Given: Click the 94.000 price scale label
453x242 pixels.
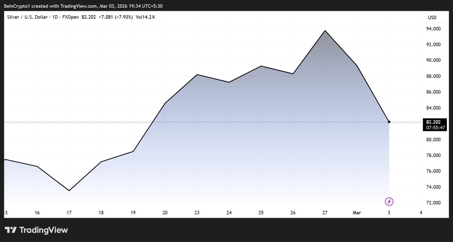Looking at the screenshot, I should 433,29.
